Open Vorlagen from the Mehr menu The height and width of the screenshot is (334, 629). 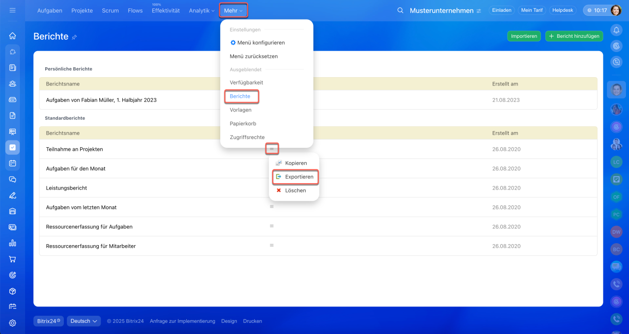point(241,110)
